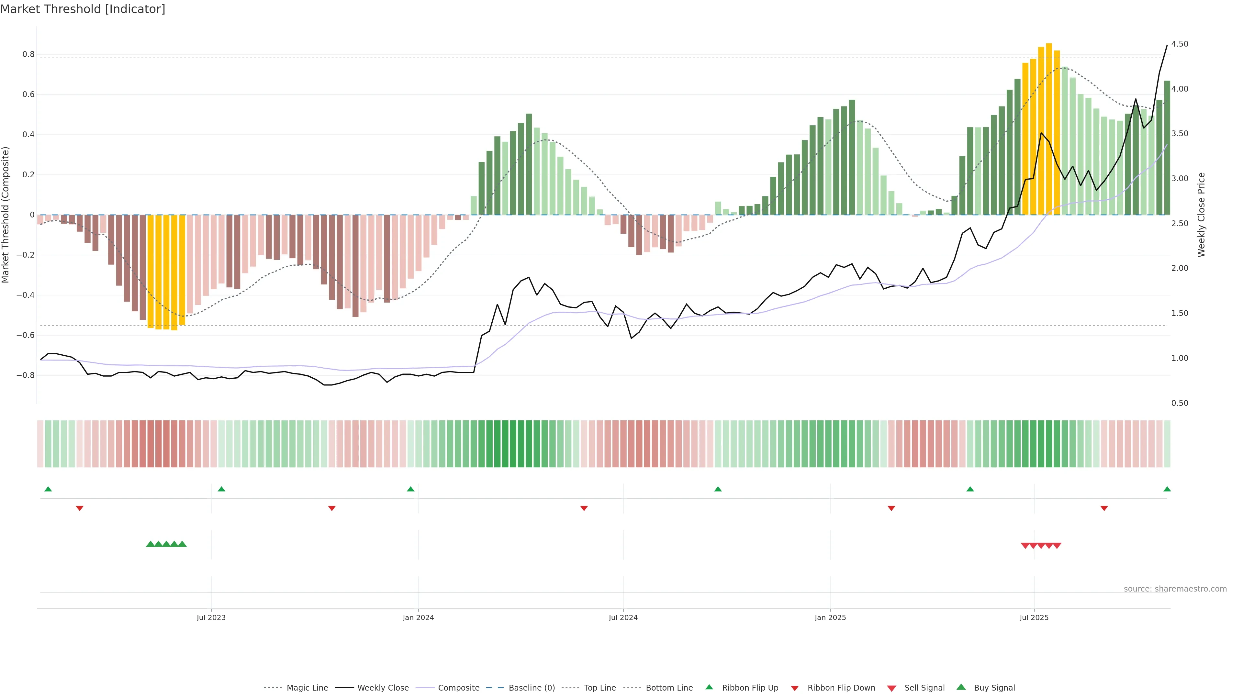This screenshot has width=1243, height=699.
Task: Click the Buy Signal legend triangle
Action: 961,687
